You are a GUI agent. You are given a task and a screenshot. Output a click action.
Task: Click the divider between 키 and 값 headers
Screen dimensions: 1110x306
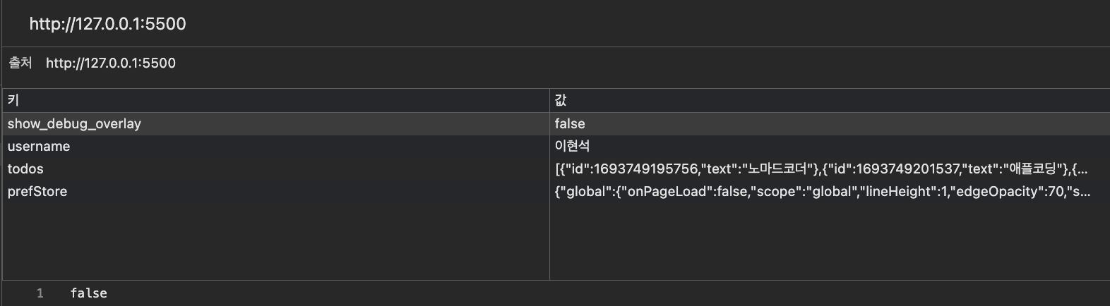pos(549,100)
